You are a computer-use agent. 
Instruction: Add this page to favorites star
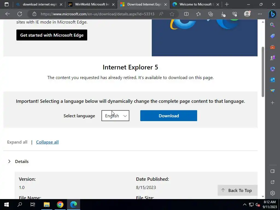tap(172, 14)
